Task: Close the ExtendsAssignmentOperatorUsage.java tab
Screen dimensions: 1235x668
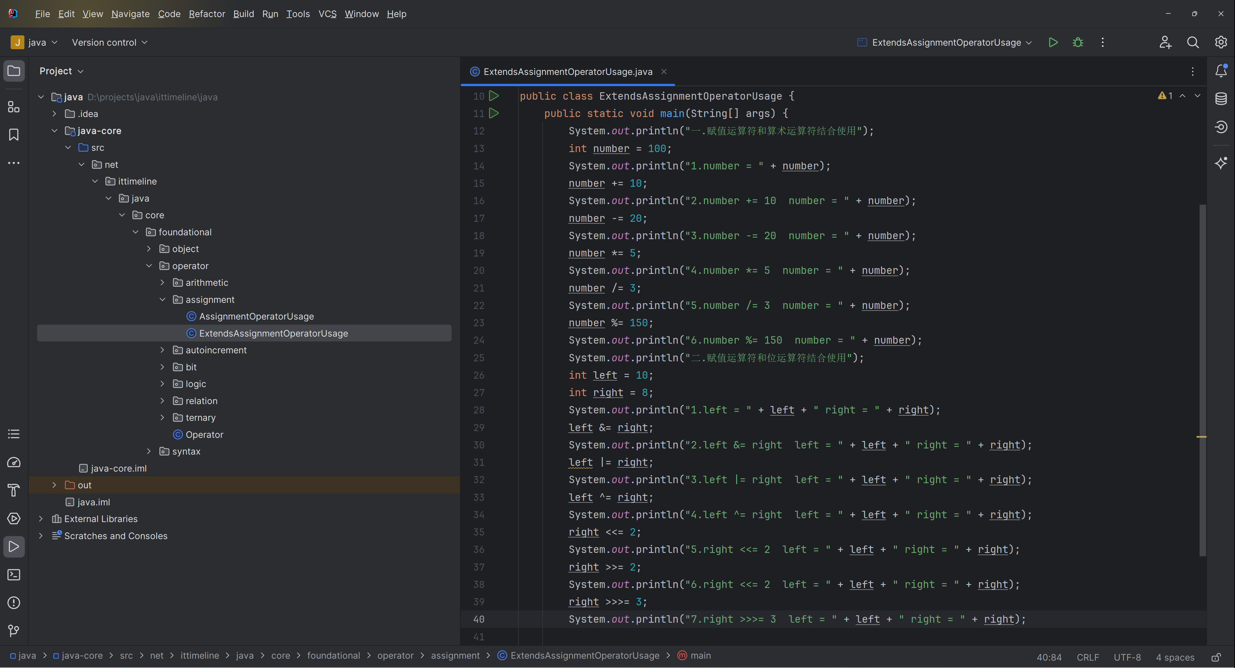Action: (664, 71)
